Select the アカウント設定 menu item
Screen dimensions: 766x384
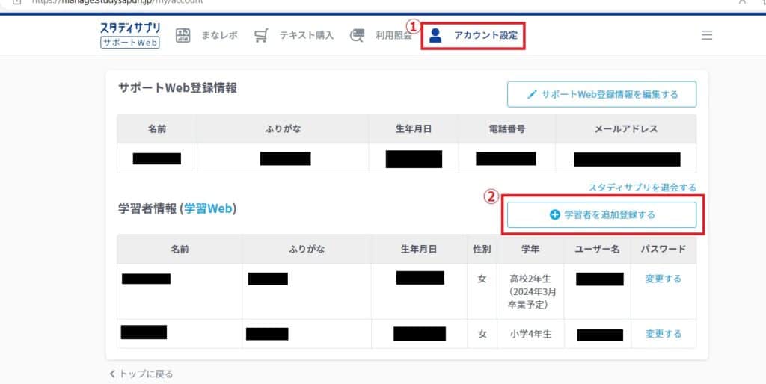pos(485,35)
